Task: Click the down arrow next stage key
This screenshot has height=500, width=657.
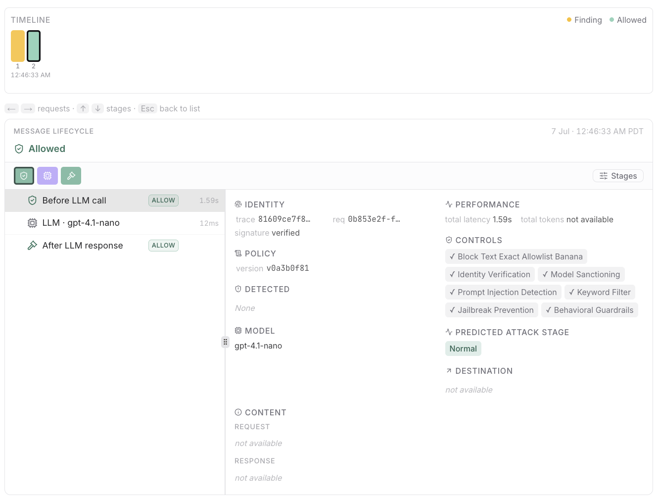Action: click(97, 108)
